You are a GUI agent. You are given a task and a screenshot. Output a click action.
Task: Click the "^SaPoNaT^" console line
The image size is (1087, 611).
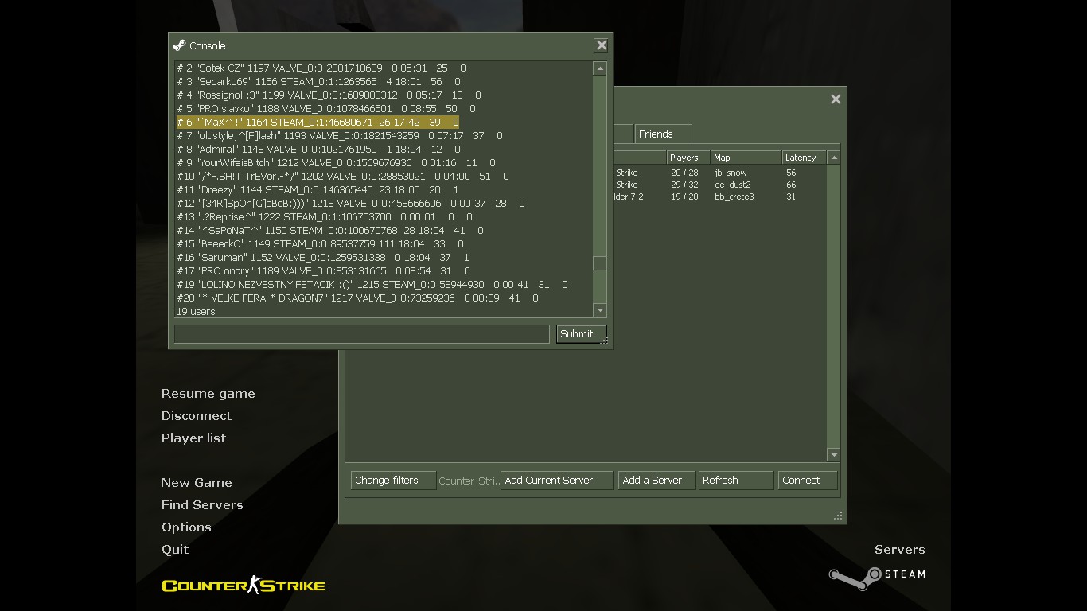point(330,231)
